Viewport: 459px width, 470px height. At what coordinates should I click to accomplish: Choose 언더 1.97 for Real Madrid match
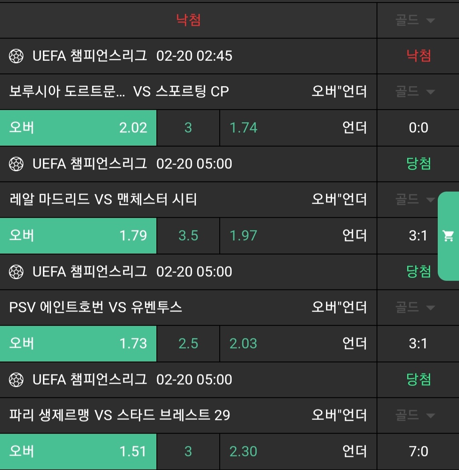coord(298,236)
